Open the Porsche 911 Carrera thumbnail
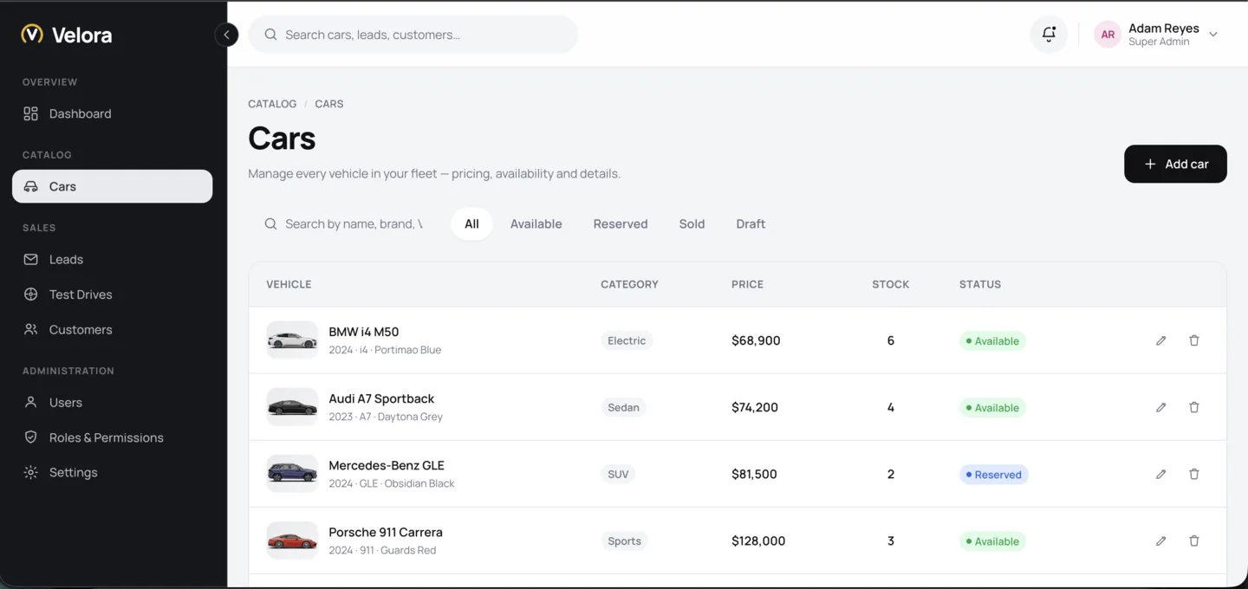 tap(292, 540)
